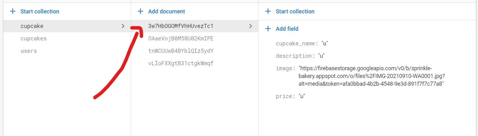The image size is (478, 136).
Task: Click the Add document link
Action: click(x=166, y=11)
